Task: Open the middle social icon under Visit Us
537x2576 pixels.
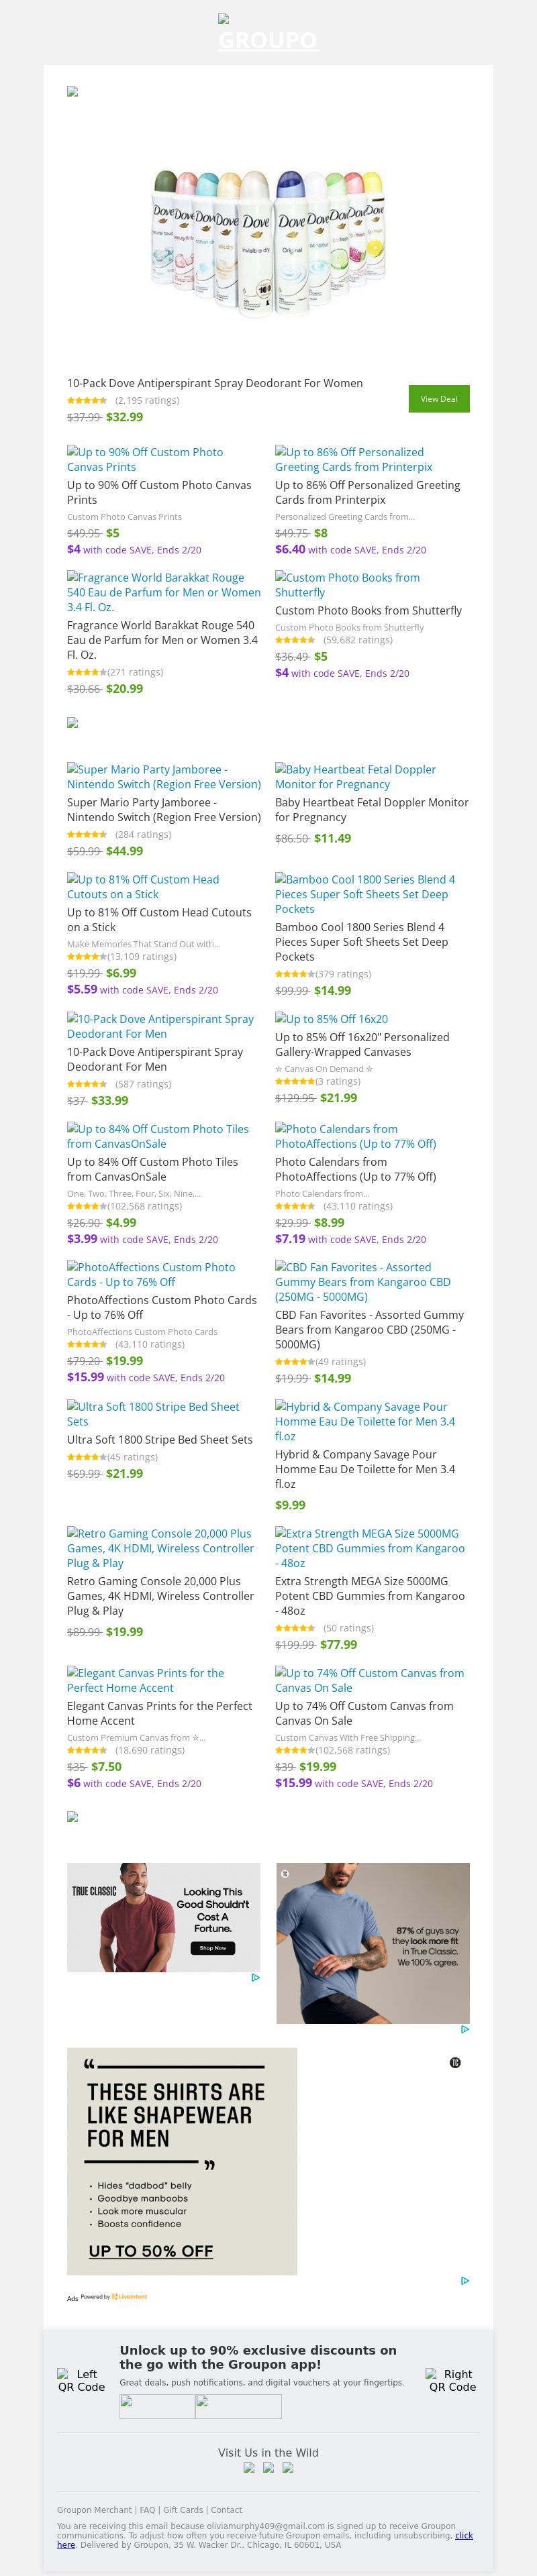Action: pyautogui.click(x=268, y=2468)
